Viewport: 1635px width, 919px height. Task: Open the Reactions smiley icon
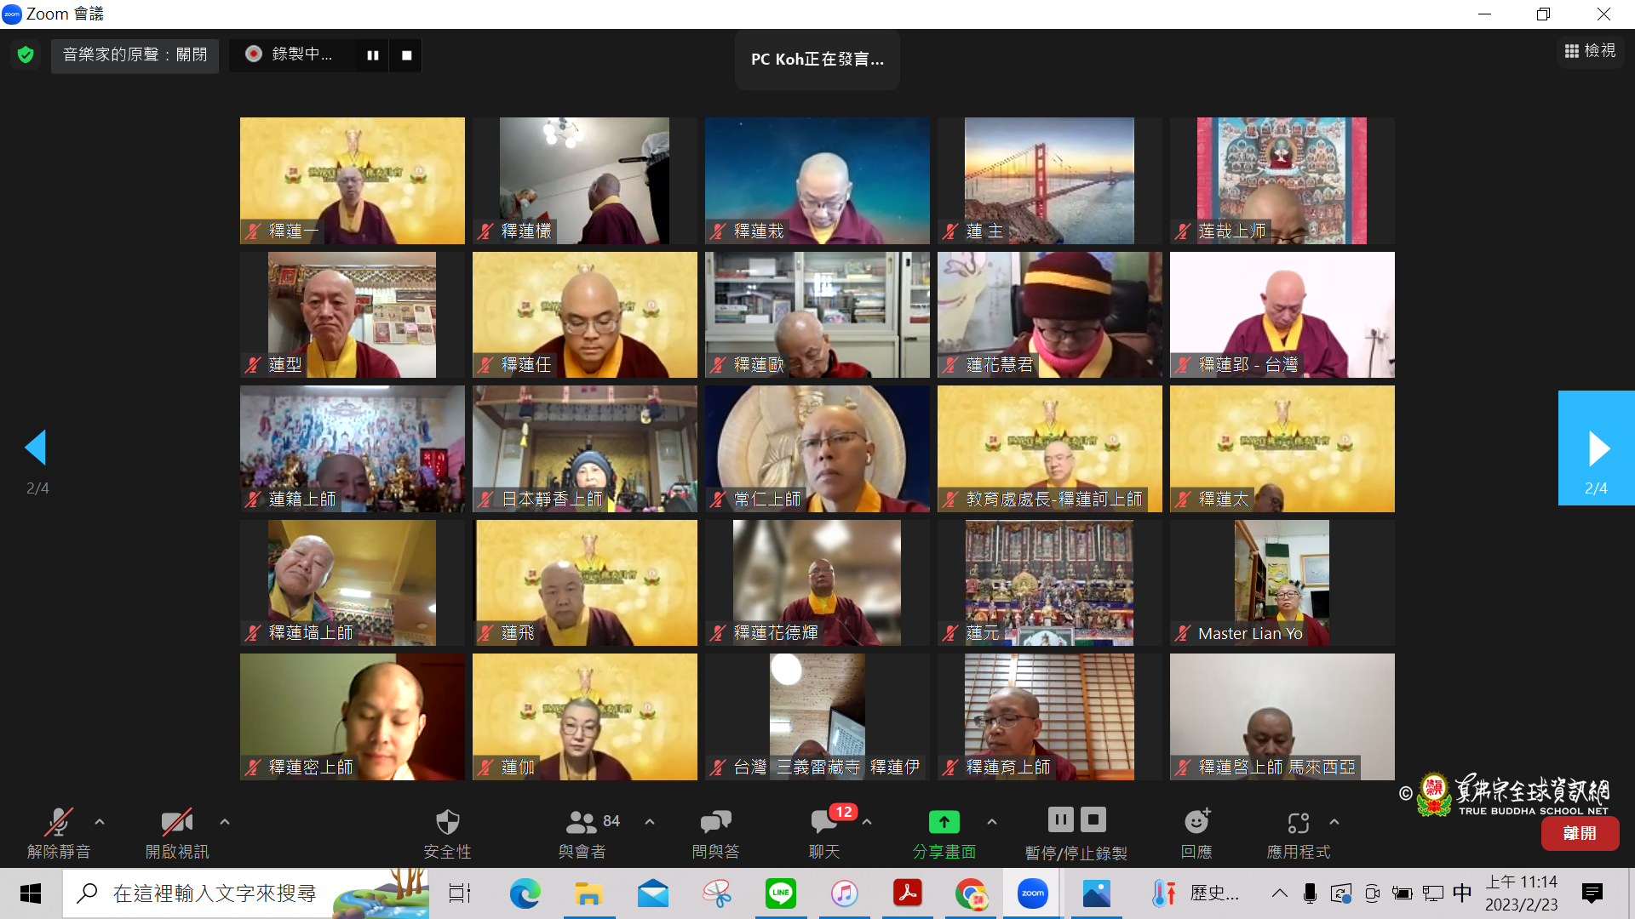click(1196, 823)
